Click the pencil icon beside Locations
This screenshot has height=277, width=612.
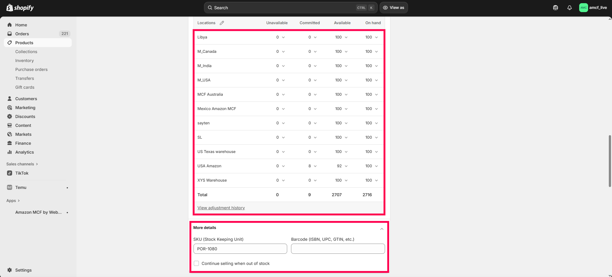222,23
